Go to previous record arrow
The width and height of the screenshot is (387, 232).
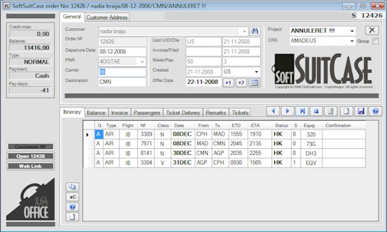[x=273, y=111]
